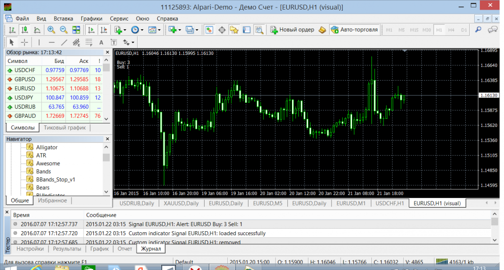Toggle the Strategy Tester window icon

click(259, 30)
